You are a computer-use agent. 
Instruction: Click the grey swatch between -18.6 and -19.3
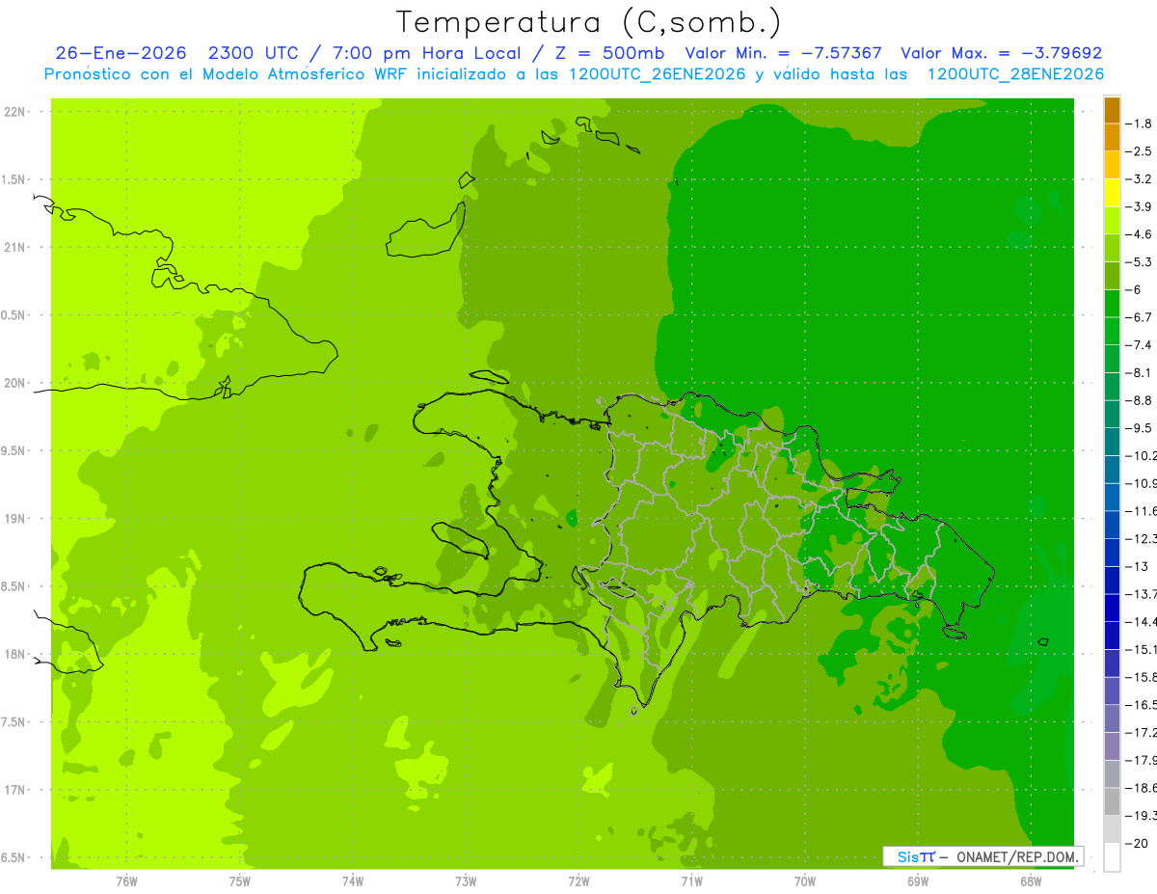1112,801
